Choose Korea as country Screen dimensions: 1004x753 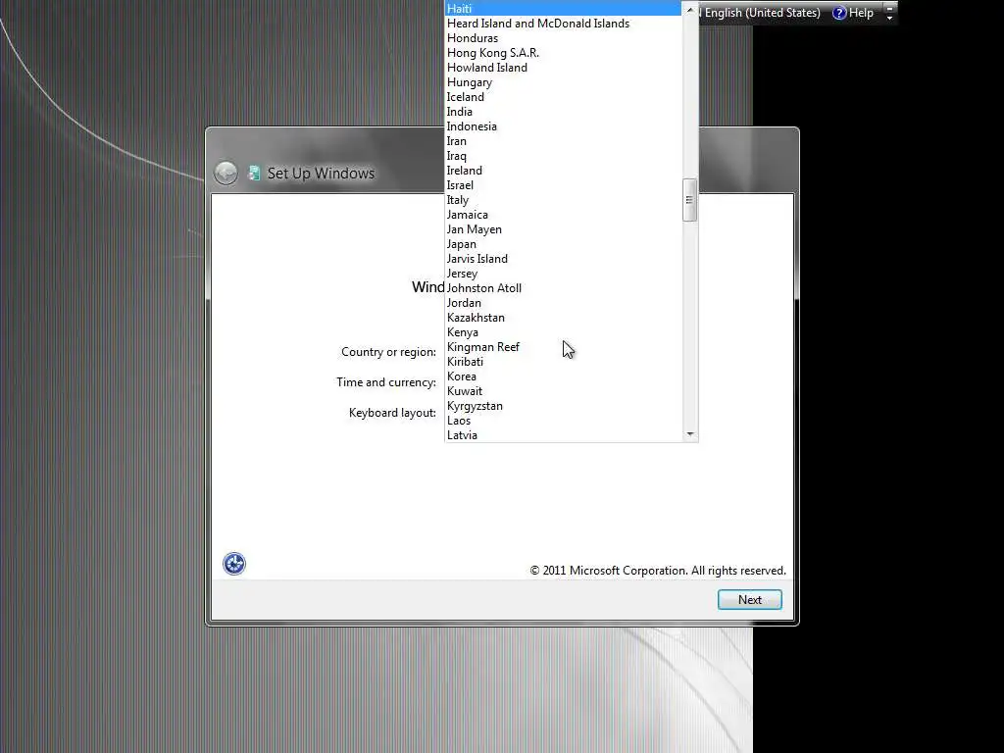tap(563, 376)
